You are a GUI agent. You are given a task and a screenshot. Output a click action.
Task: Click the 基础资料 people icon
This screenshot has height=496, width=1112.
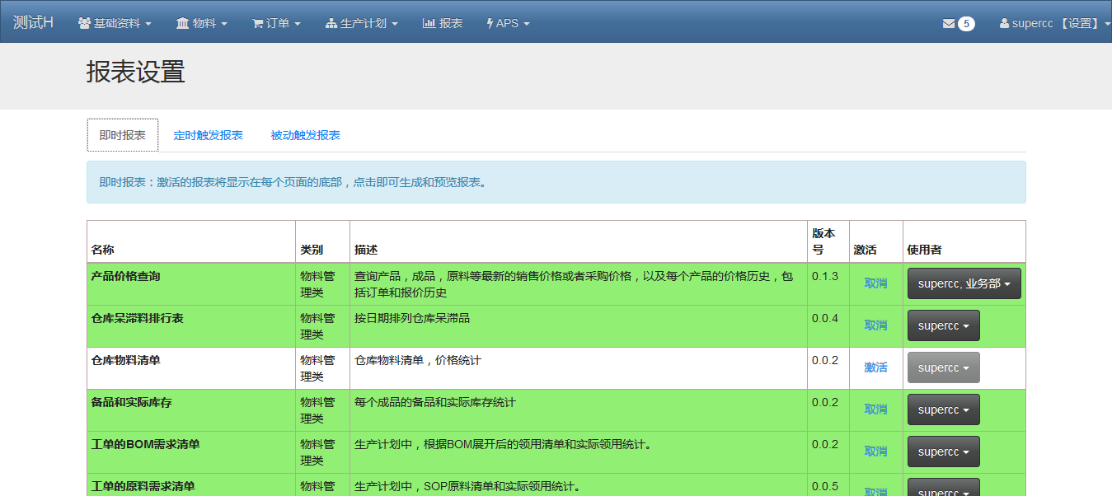coord(84,24)
